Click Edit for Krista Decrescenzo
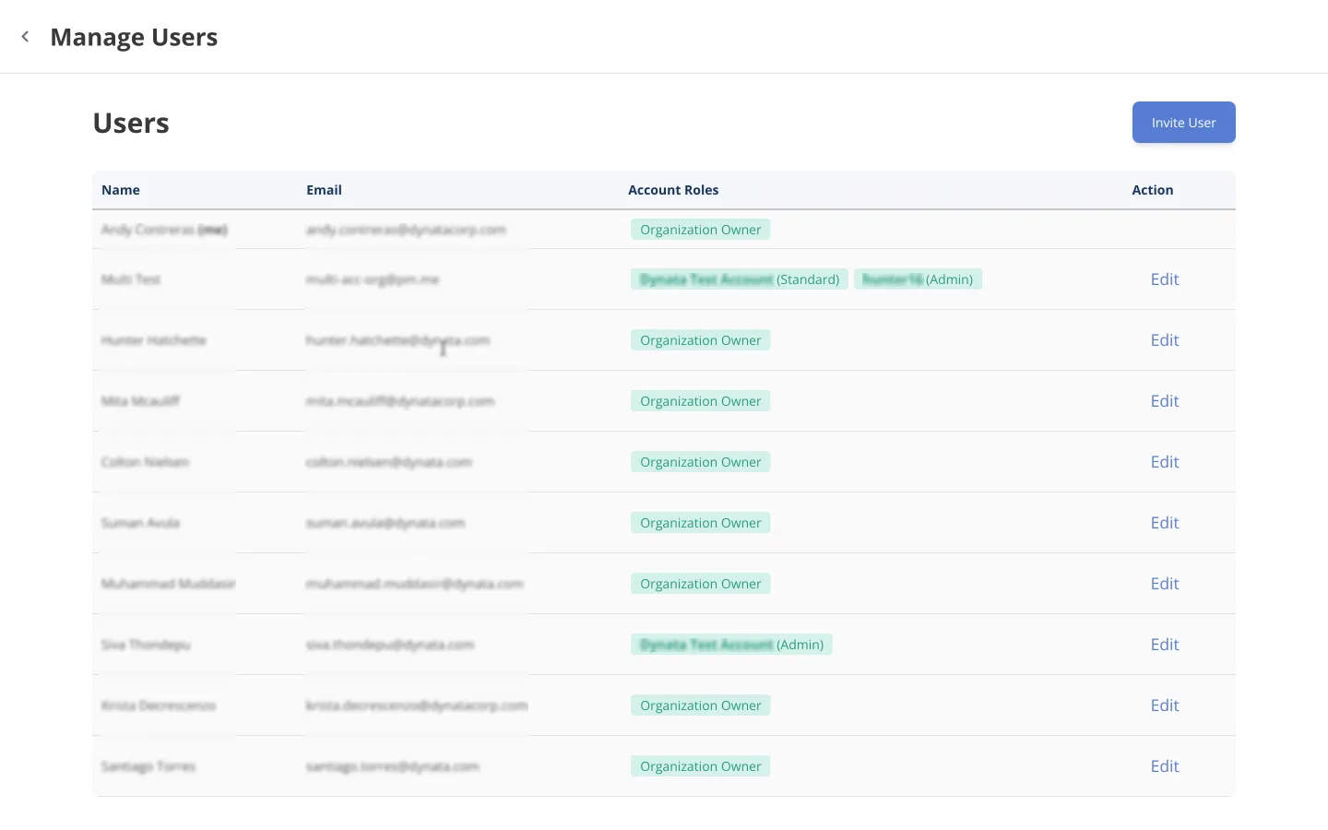Screen dimensions: 1328x830 [1164, 705]
